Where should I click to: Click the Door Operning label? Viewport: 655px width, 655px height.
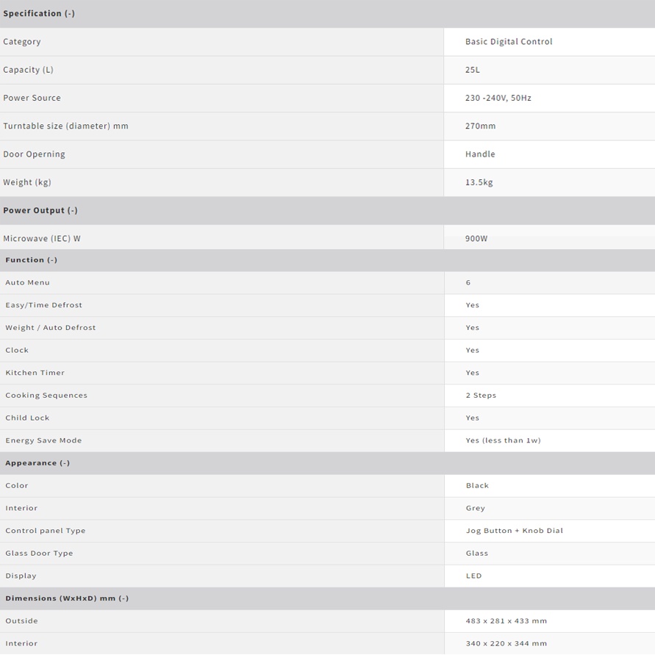tap(34, 154)
